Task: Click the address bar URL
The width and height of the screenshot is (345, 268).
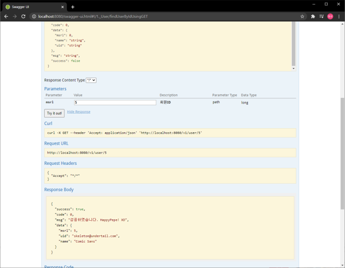Action: coord(93,17)
